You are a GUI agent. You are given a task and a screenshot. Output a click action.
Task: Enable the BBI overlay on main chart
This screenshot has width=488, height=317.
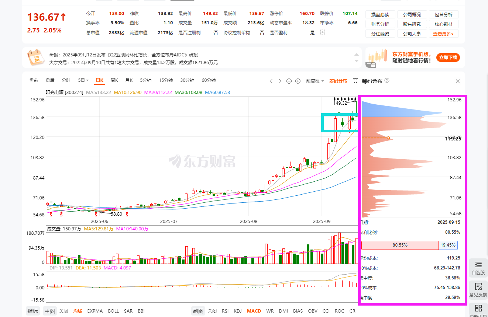point(141,311)
